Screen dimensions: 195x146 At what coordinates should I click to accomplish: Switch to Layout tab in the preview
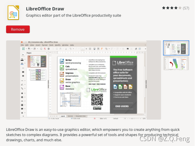(x=63, y=116)
